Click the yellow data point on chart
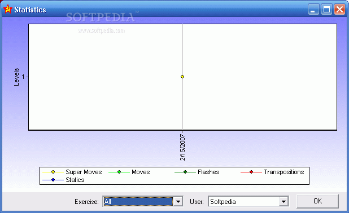This screenshot has height=213, width=349. pos(182,77)
